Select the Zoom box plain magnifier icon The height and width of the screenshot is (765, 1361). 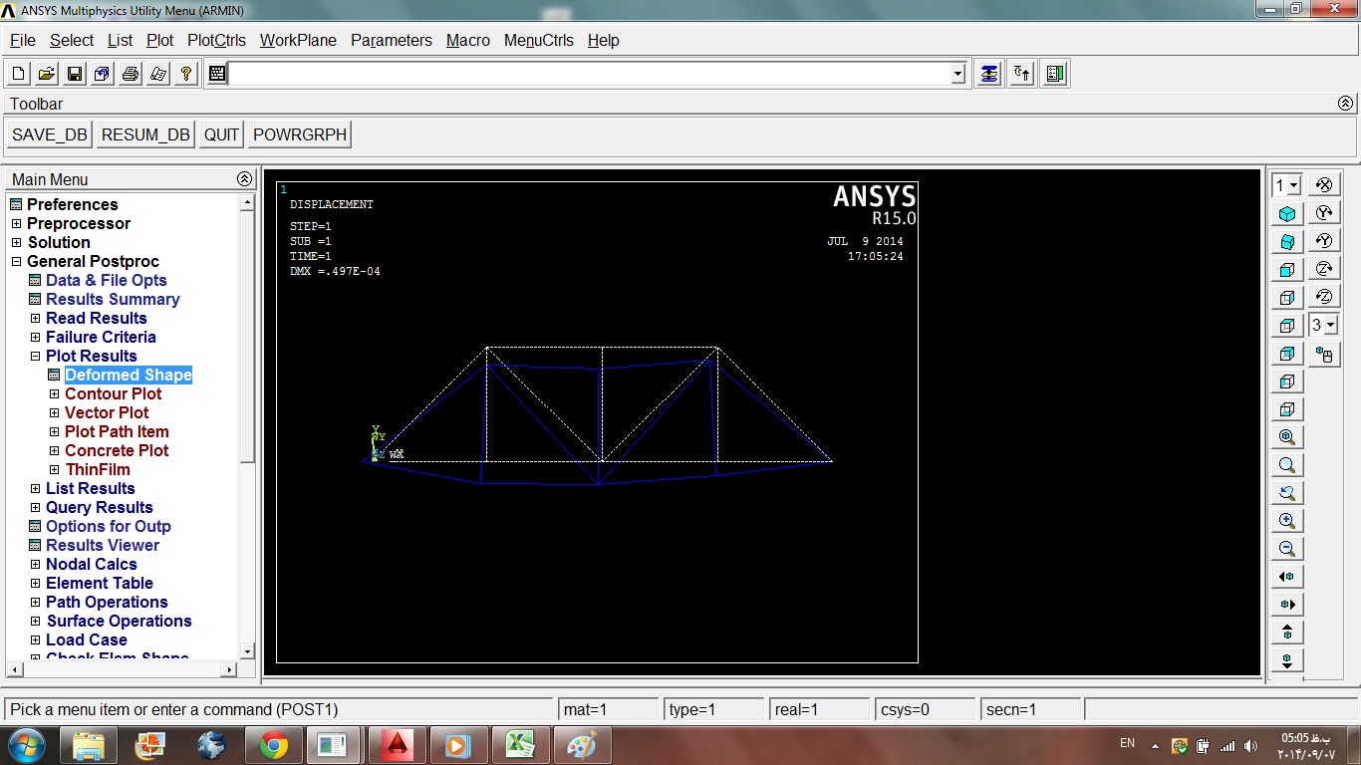pyautogui.click(x=1287, y=465)
